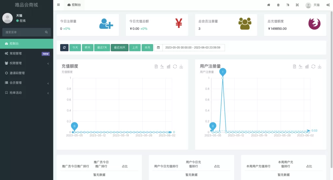
Task: Switch 充值额度 chart to line type
Action: click(x=162, y=66)
